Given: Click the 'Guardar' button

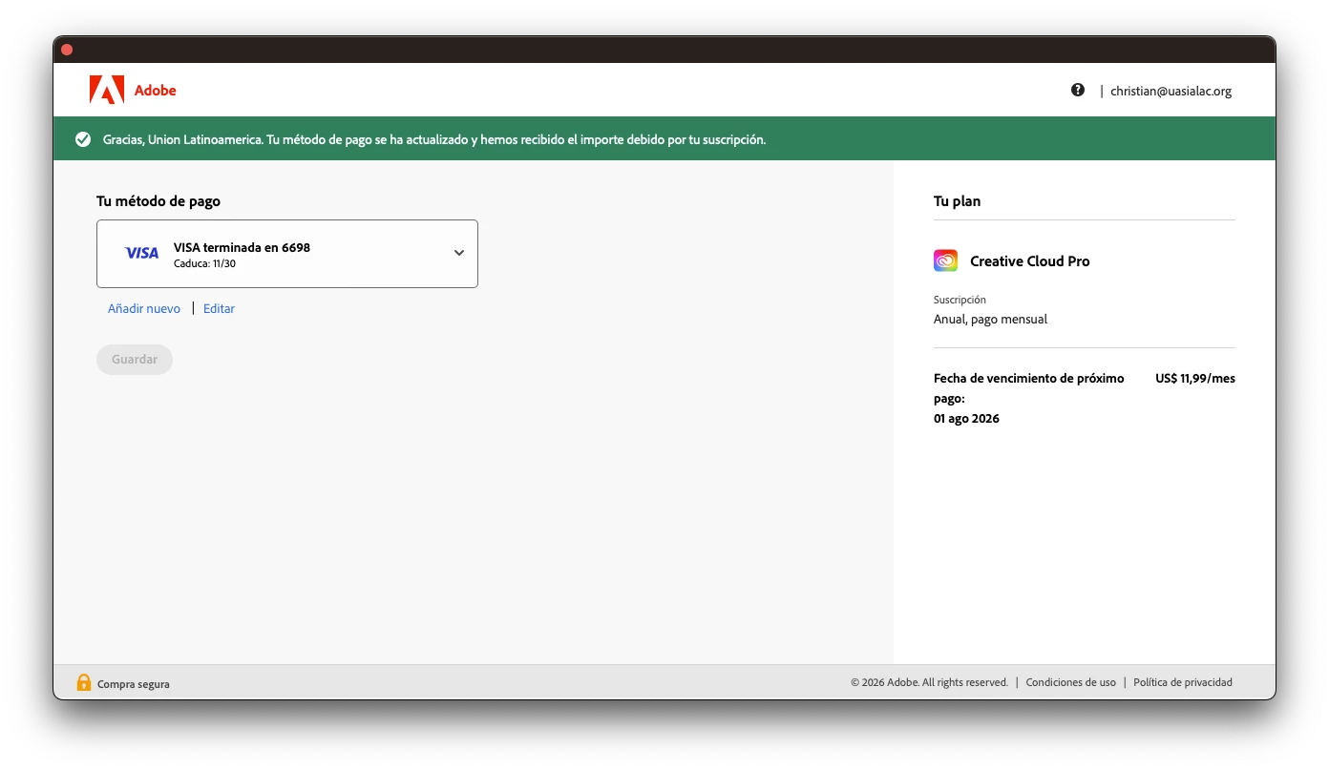Looking at the screenshot, I should tap(135, 360).
